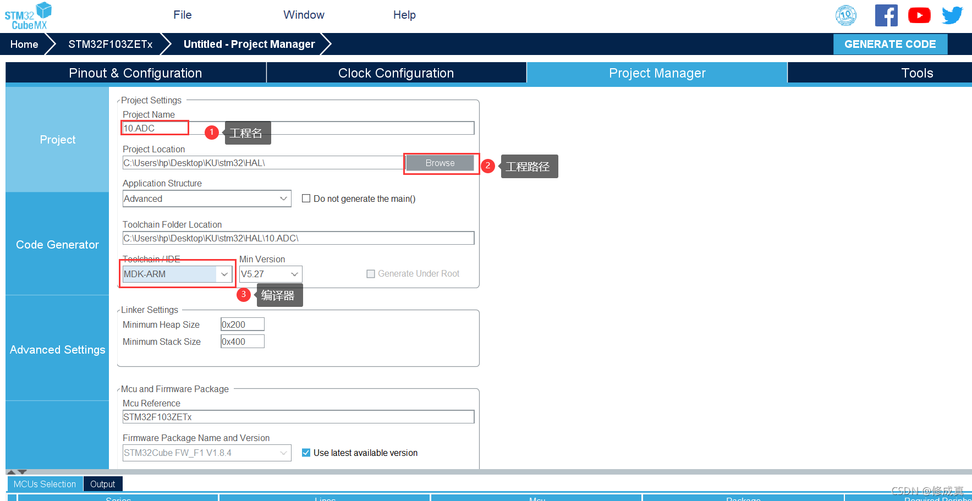This screenshot has height=501, width=972.
Task: Switch to Clock Configuration tab
Action: pos(396,73)
